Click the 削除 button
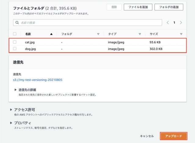This screenshot has height=143, width=195. click(114, 7)
